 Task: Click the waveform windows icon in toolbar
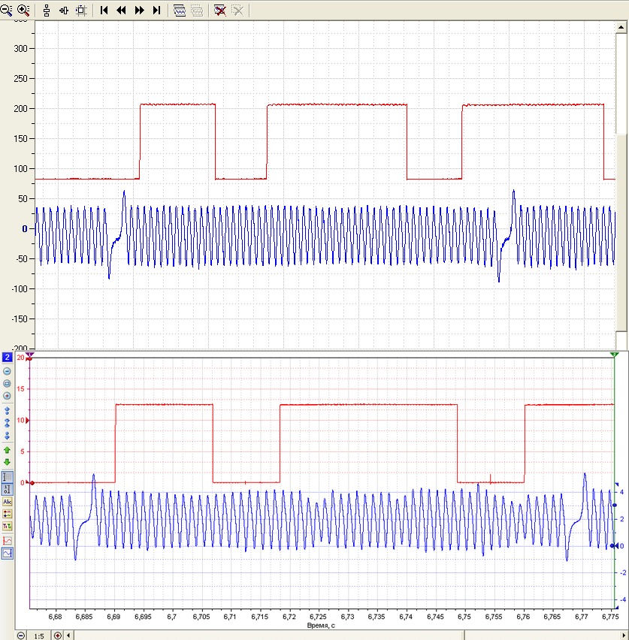point(180,11)
